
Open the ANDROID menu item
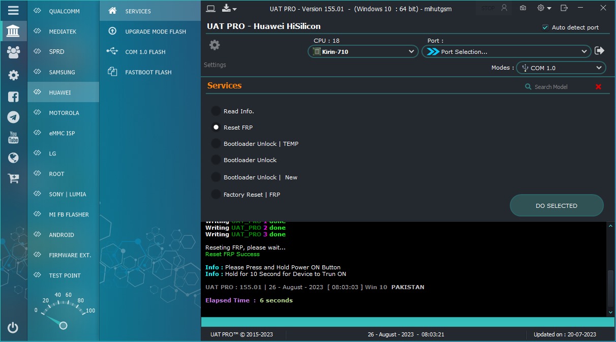tap(64, 234)
